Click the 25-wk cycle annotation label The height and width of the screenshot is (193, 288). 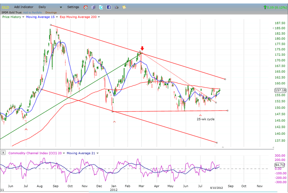click(x=205, y=119)
